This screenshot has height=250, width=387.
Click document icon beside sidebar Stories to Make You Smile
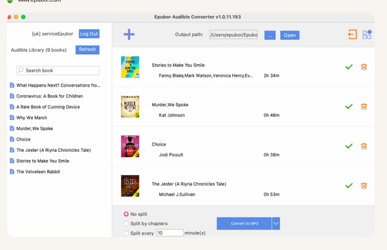pos(12,161)
